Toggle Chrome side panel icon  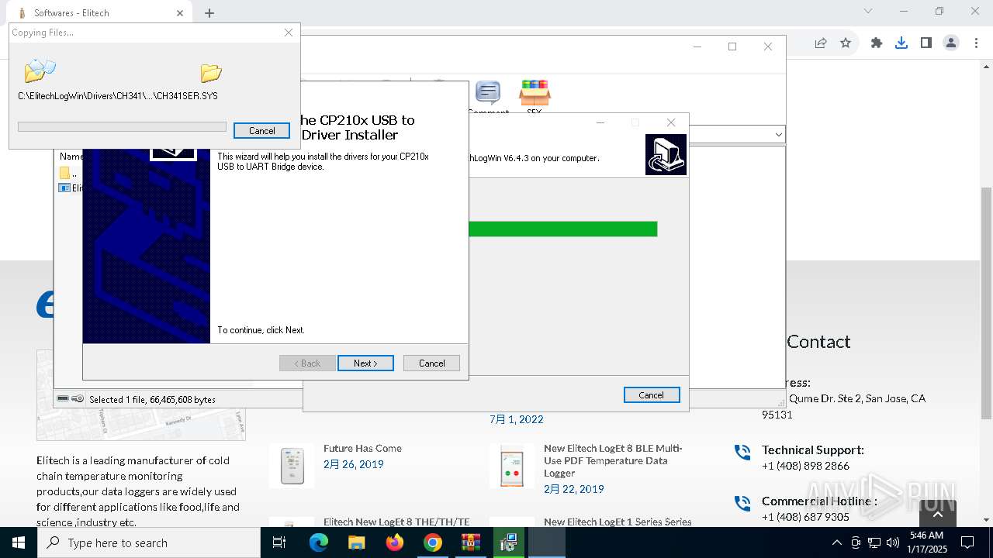pyautogui.click(x=926, y=43)
